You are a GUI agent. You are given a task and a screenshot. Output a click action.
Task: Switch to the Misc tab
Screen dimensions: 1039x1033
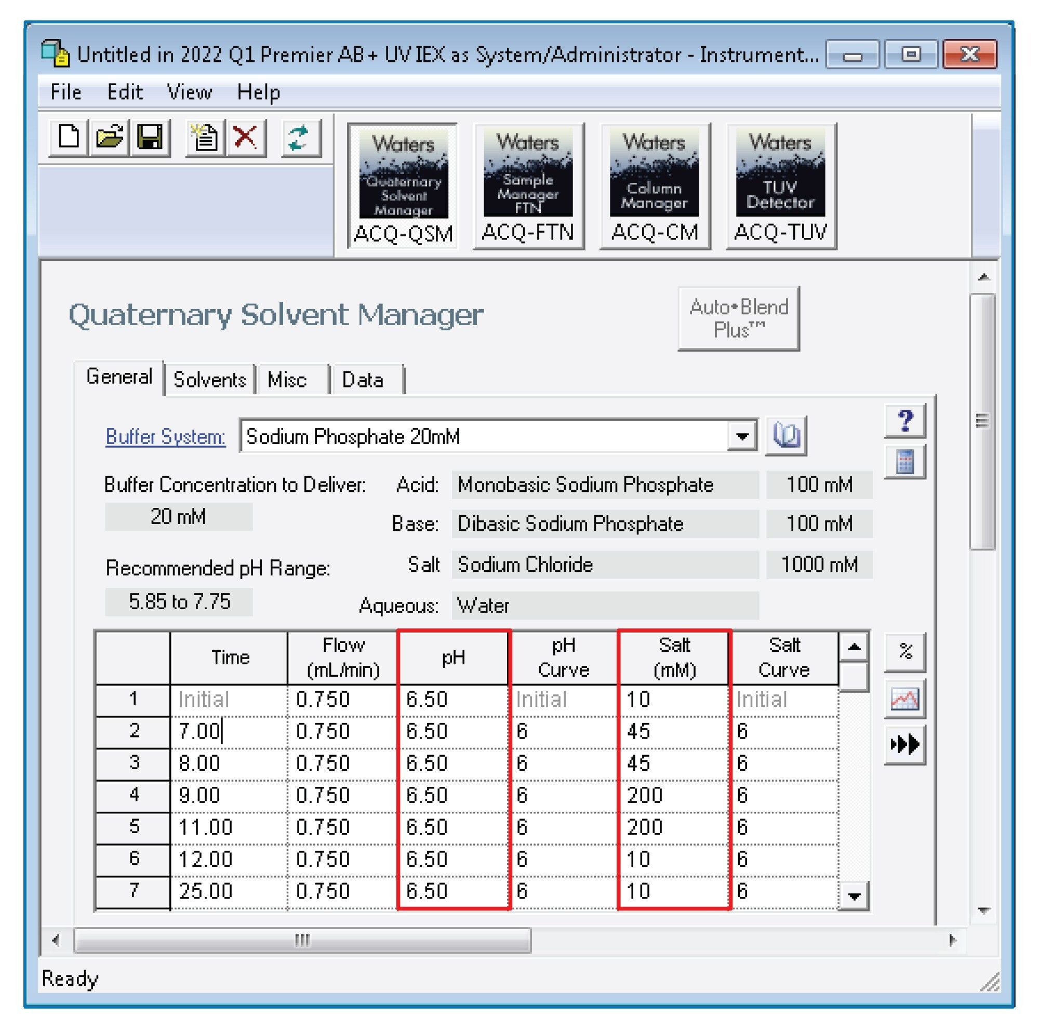294,380
